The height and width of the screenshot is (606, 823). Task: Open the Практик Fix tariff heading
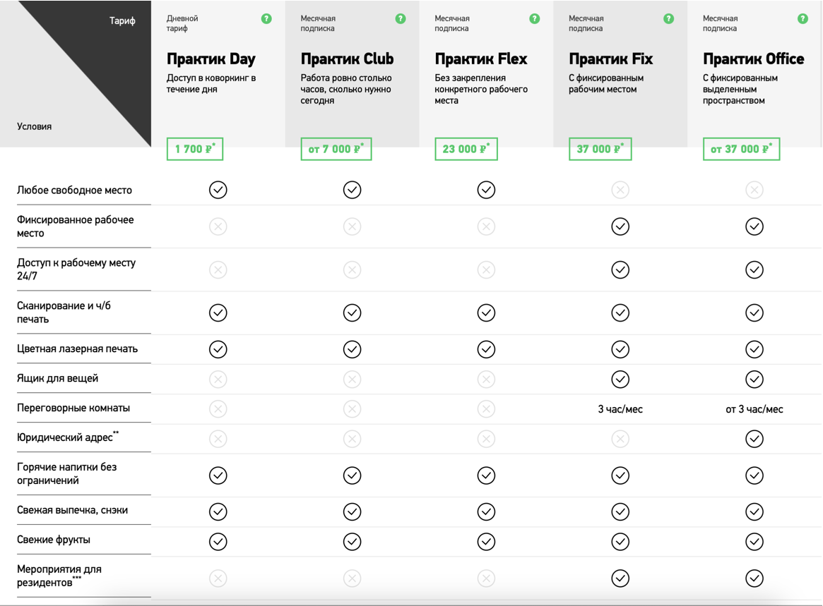pyautogui.click(x=610, y=59)
